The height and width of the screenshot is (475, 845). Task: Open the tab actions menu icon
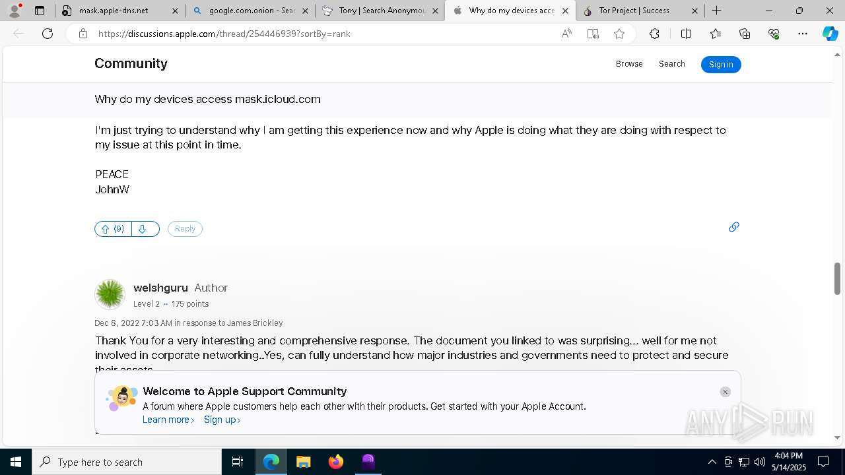point(40,11)
